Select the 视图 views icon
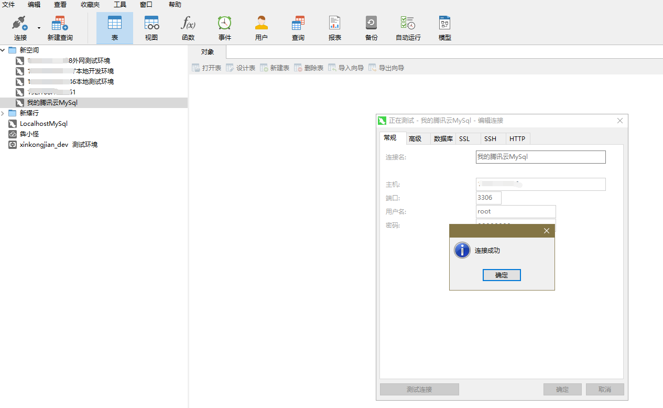The height and width of the screenshot is (408, 663). click(x=151, y=28)
